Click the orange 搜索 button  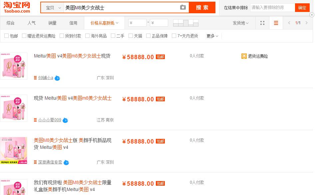(202, 7)
